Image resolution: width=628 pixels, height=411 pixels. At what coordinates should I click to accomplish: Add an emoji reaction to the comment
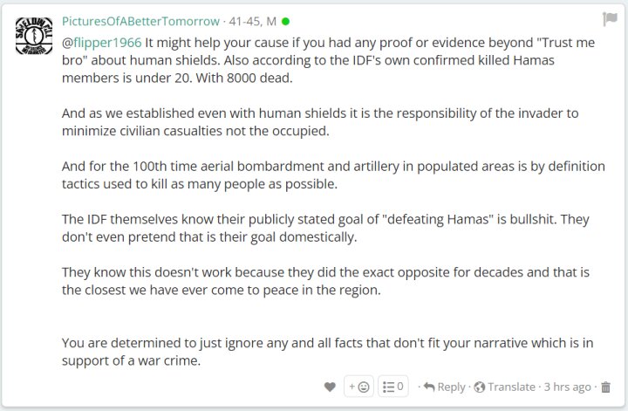(x=358, y=387)
